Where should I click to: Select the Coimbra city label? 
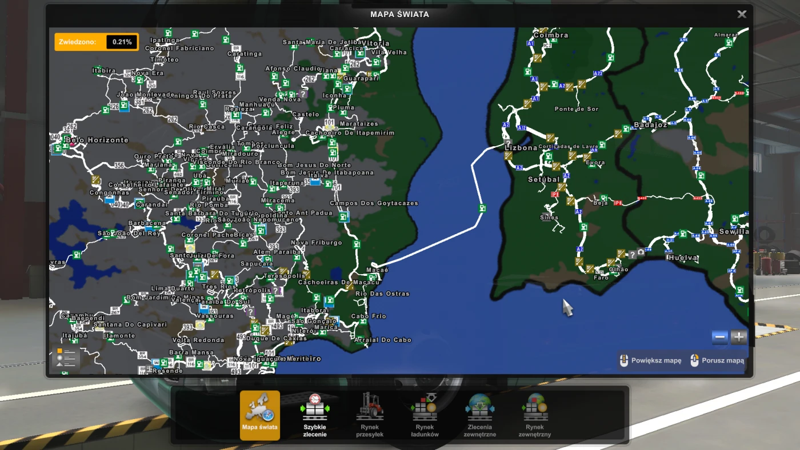click(551, 35)
